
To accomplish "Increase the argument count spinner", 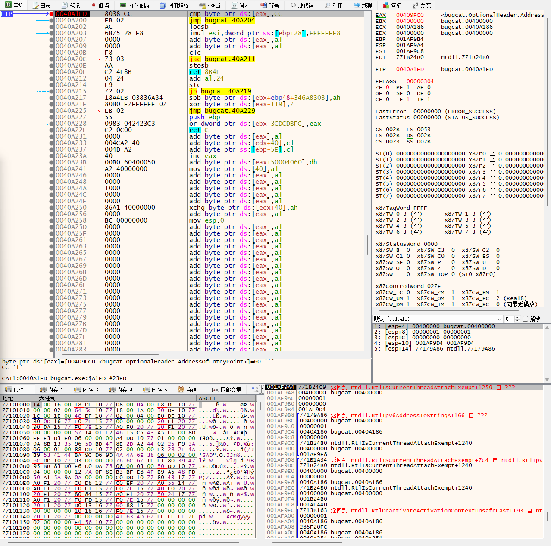I will (518, 317).
